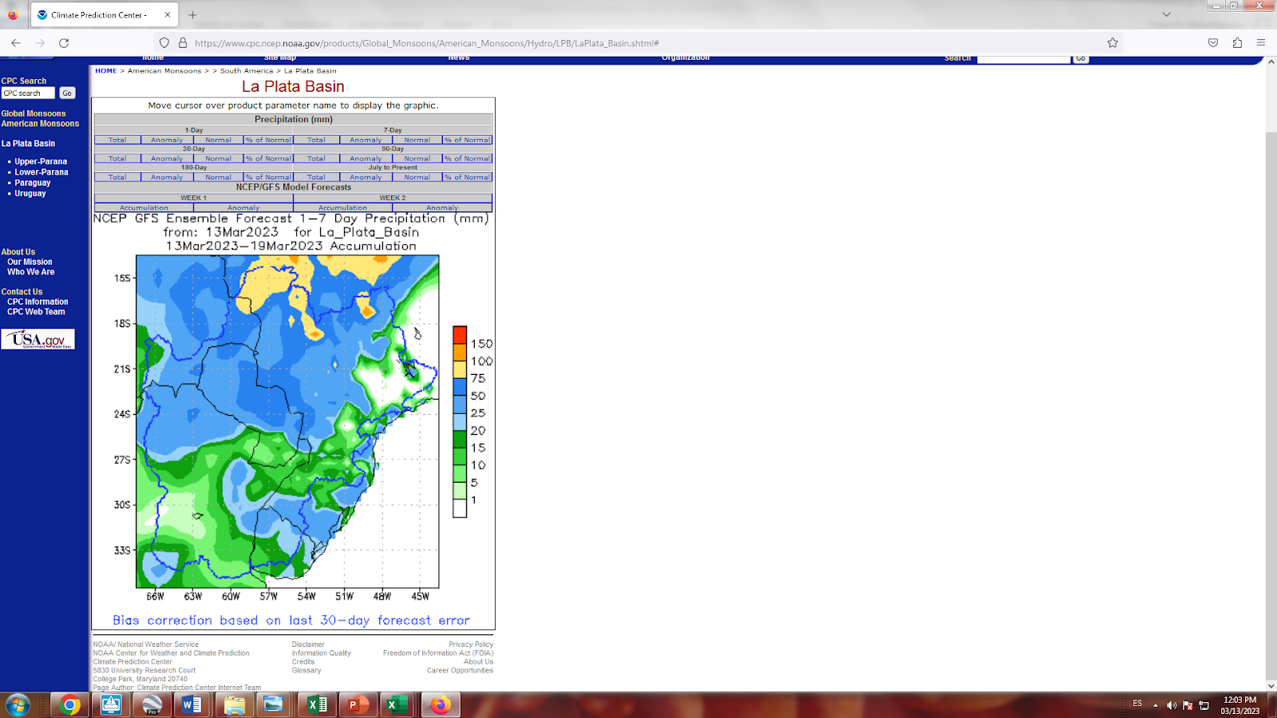Launch Google Chrome from taskbar
The height and width of the screenshot is (718, 1277).
(69, 705)
